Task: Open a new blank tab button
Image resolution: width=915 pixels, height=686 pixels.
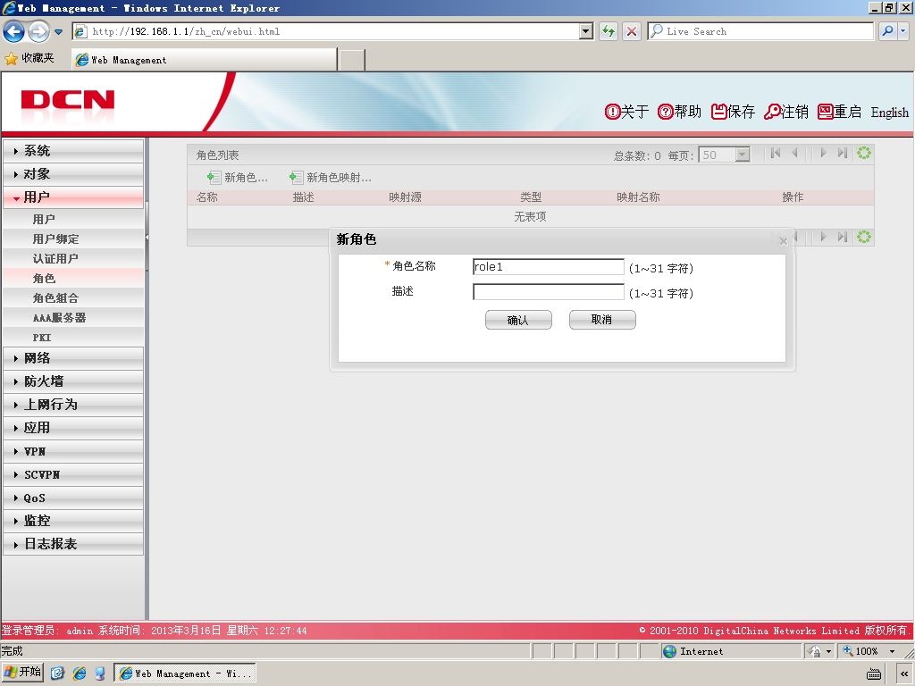Action: 352,60
